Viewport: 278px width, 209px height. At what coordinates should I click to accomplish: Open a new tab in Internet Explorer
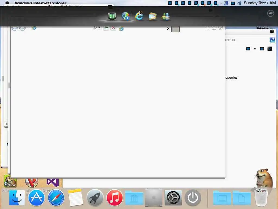coord(175,29)
